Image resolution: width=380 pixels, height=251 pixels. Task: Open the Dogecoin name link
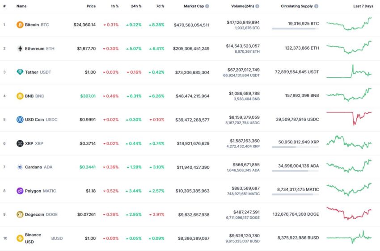click(x=34, y=215)
